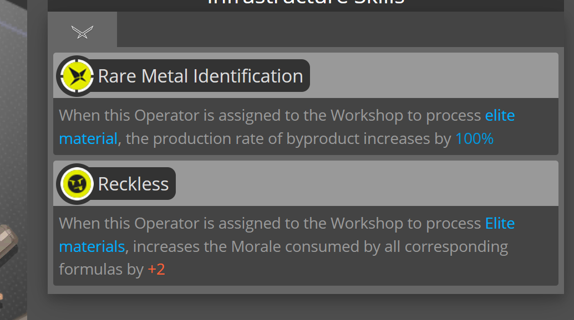Select the crossed swords tab icon
This screenshot has width=574, height=320.
pyautogui.click(x=83, y=32)
